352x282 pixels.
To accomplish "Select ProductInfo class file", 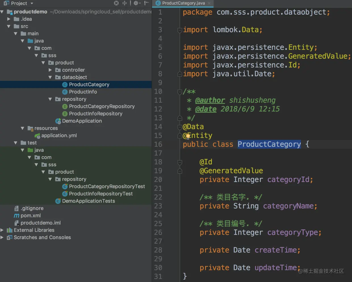I will (83, 92).
